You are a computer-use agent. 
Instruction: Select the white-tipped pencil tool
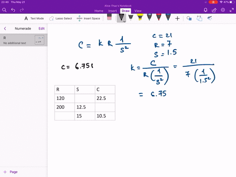[x=131, y=17]
